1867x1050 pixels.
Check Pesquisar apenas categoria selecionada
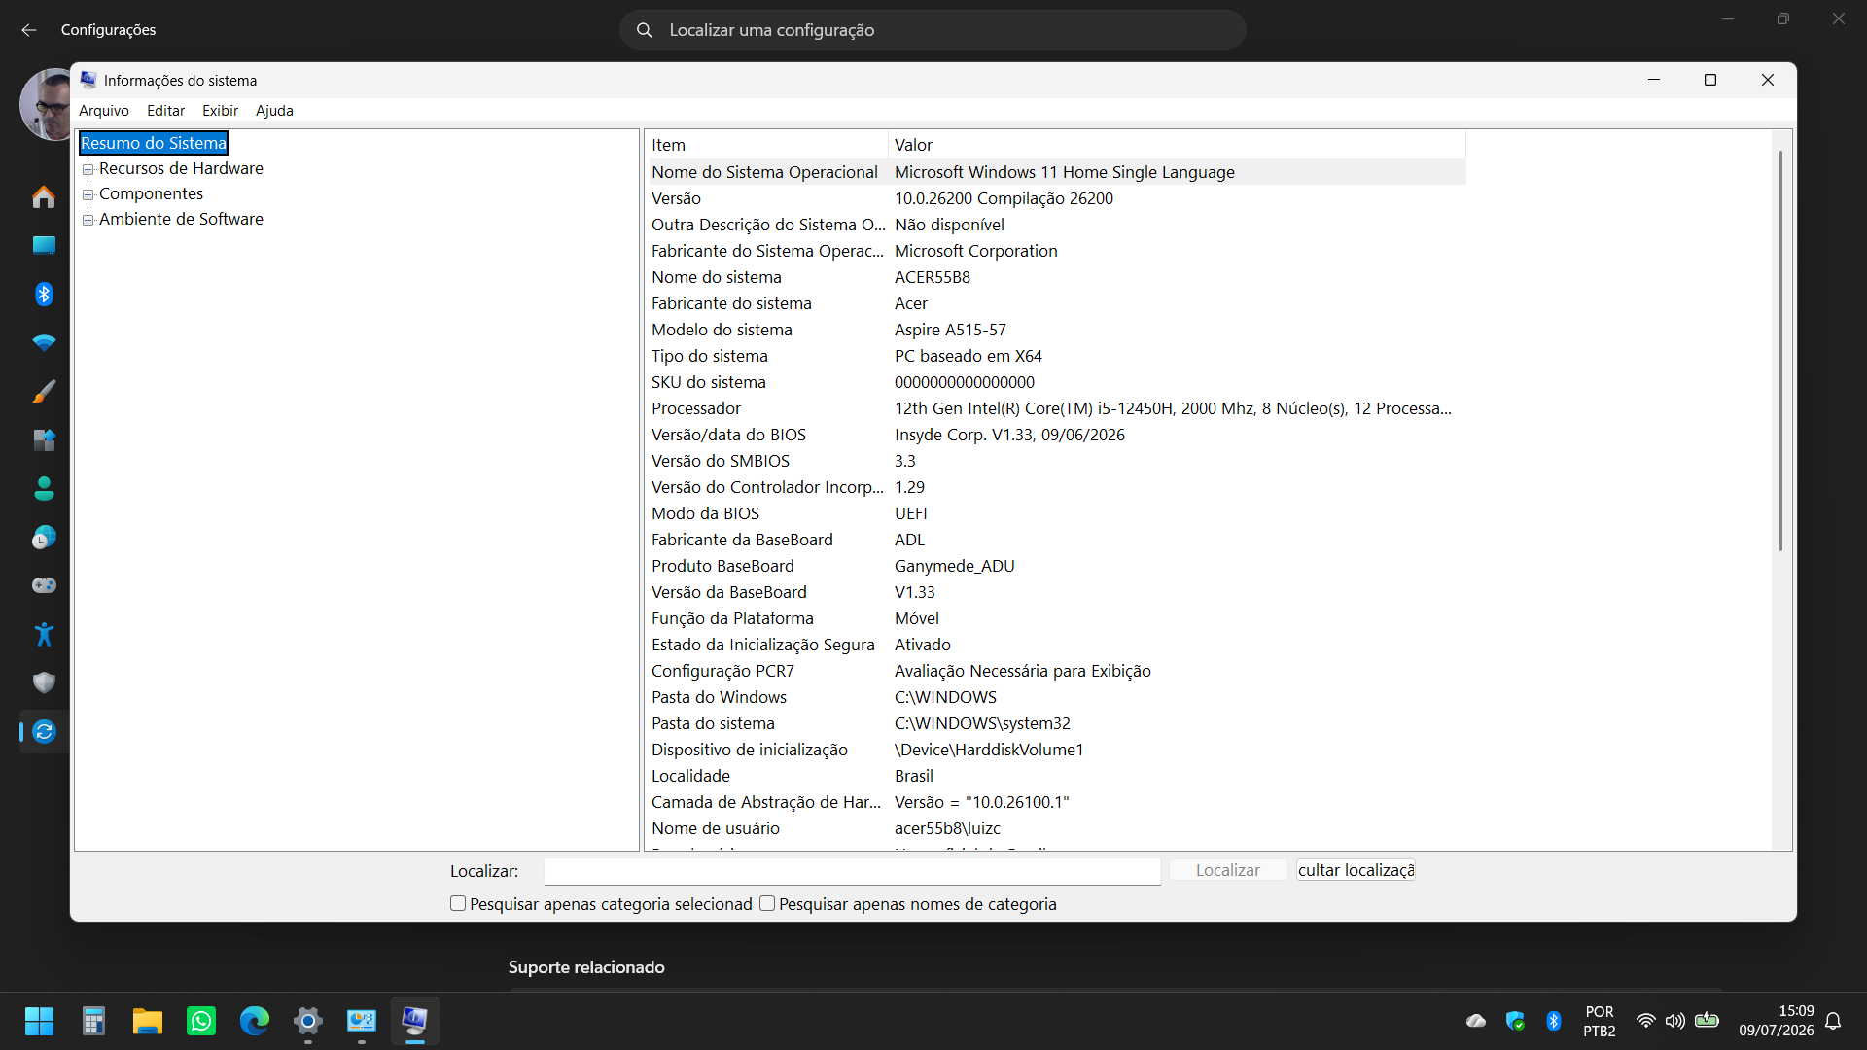(x=458, y=904)
